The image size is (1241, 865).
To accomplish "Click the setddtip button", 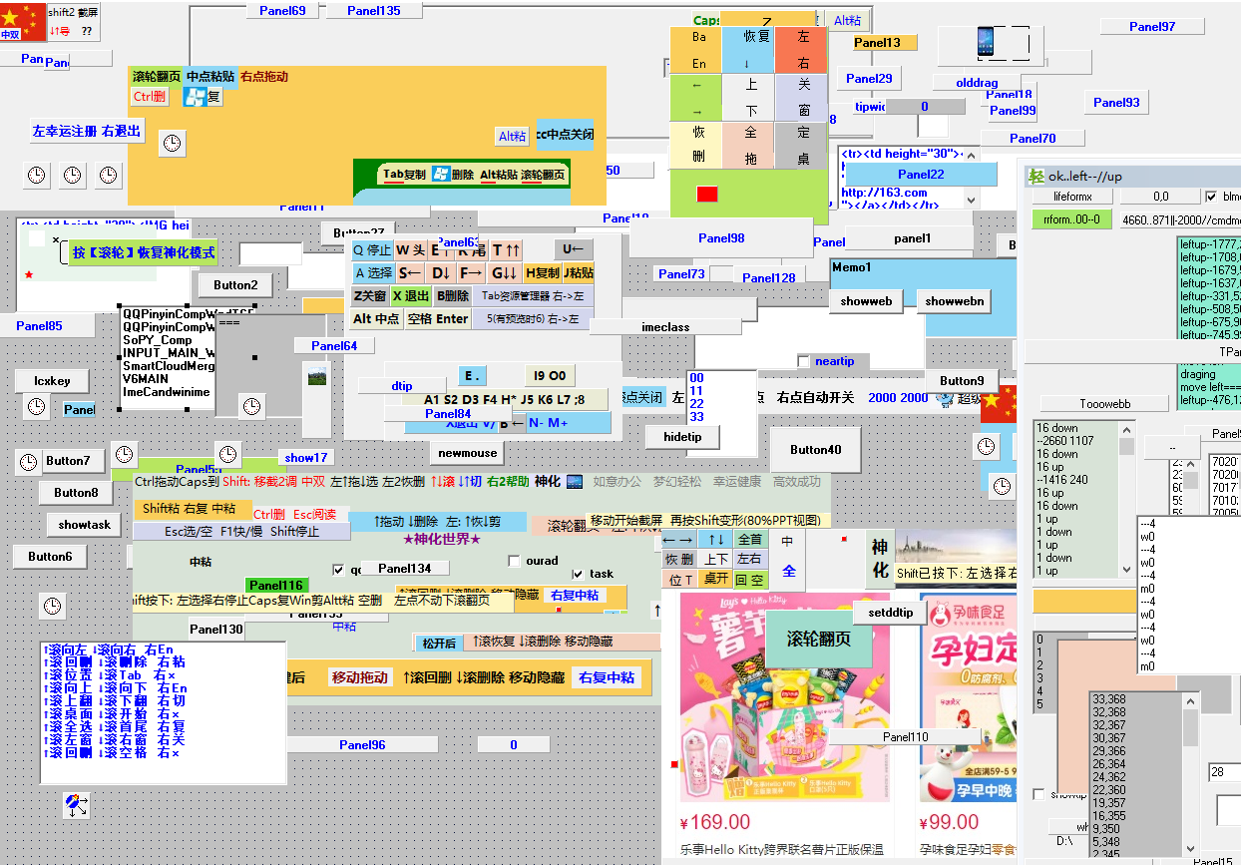I will [891, 613].
